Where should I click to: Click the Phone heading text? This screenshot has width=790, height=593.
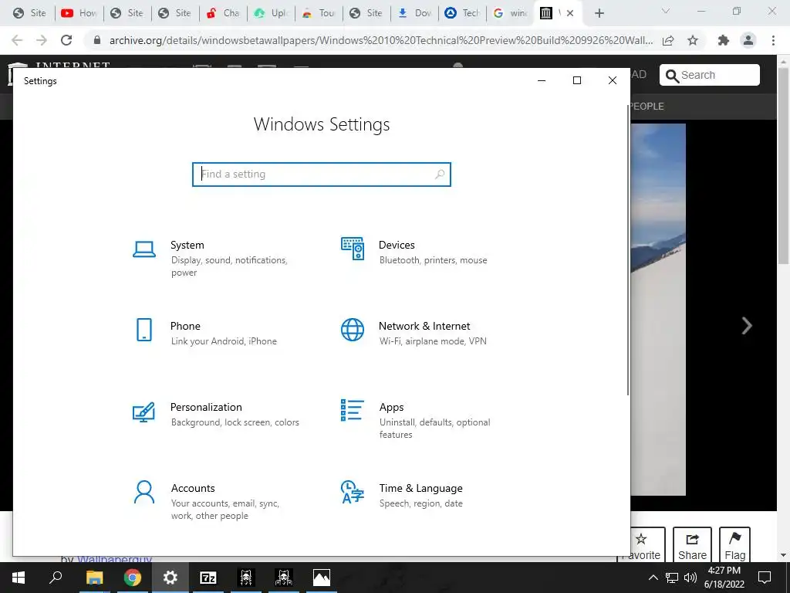point(185,327)
